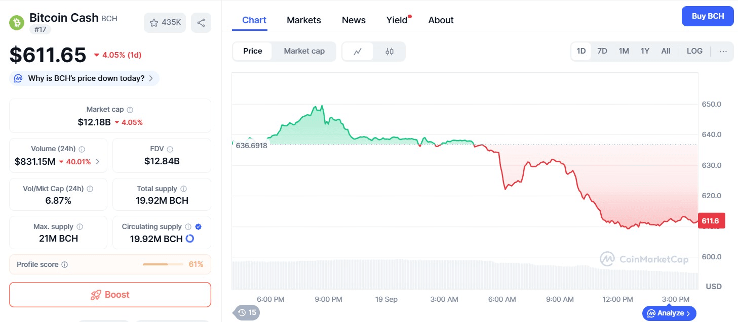Click the Boost button
Screen dimensions: 738x322
(110, 295)
